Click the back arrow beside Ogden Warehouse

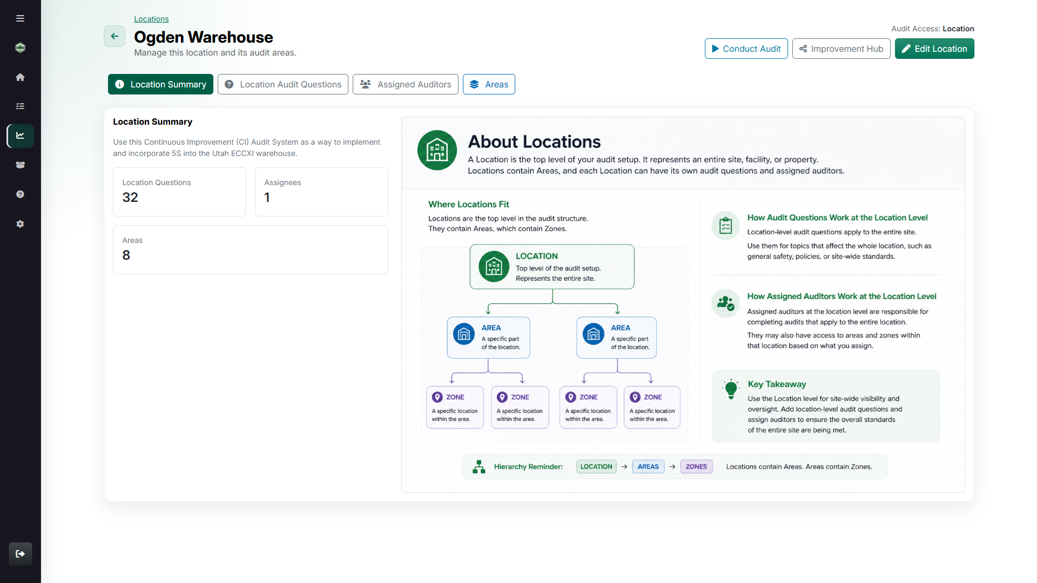(115, 36)
